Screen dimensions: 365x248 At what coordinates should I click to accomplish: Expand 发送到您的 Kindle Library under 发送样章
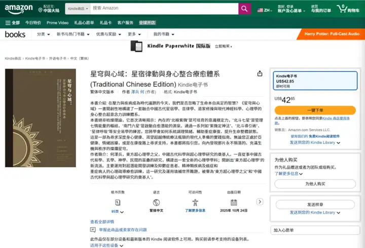coord(315,212)
